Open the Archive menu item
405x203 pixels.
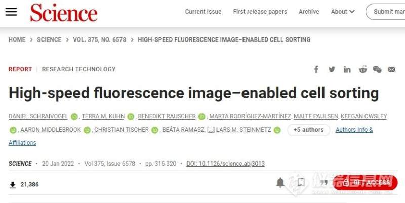(308, 12)
